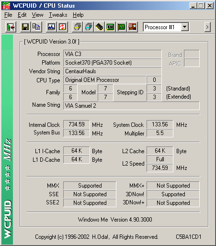Screen dimensions: 216x246
Task: Show memory chip info icon
Action: pyautogui.click(x=99, y=27)
